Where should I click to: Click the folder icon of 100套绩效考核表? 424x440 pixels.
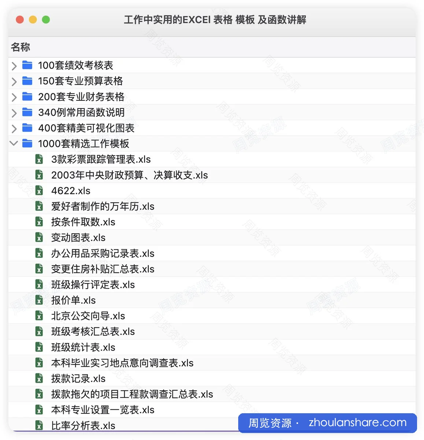coord(27,65)
